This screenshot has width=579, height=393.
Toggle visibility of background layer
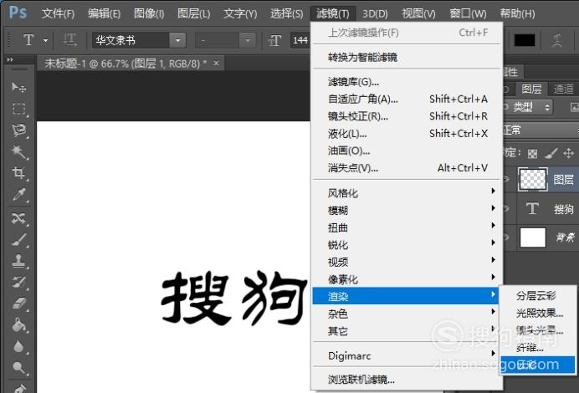coord(506,237)
